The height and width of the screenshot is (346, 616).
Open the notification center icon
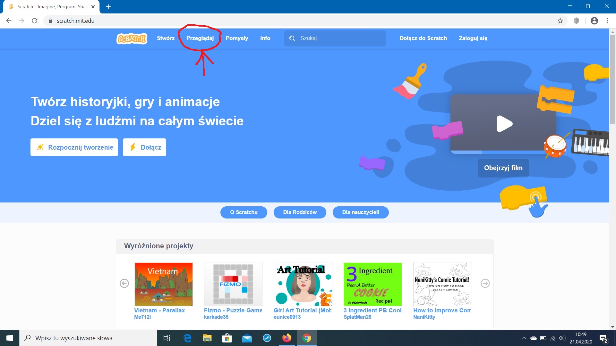603,338
